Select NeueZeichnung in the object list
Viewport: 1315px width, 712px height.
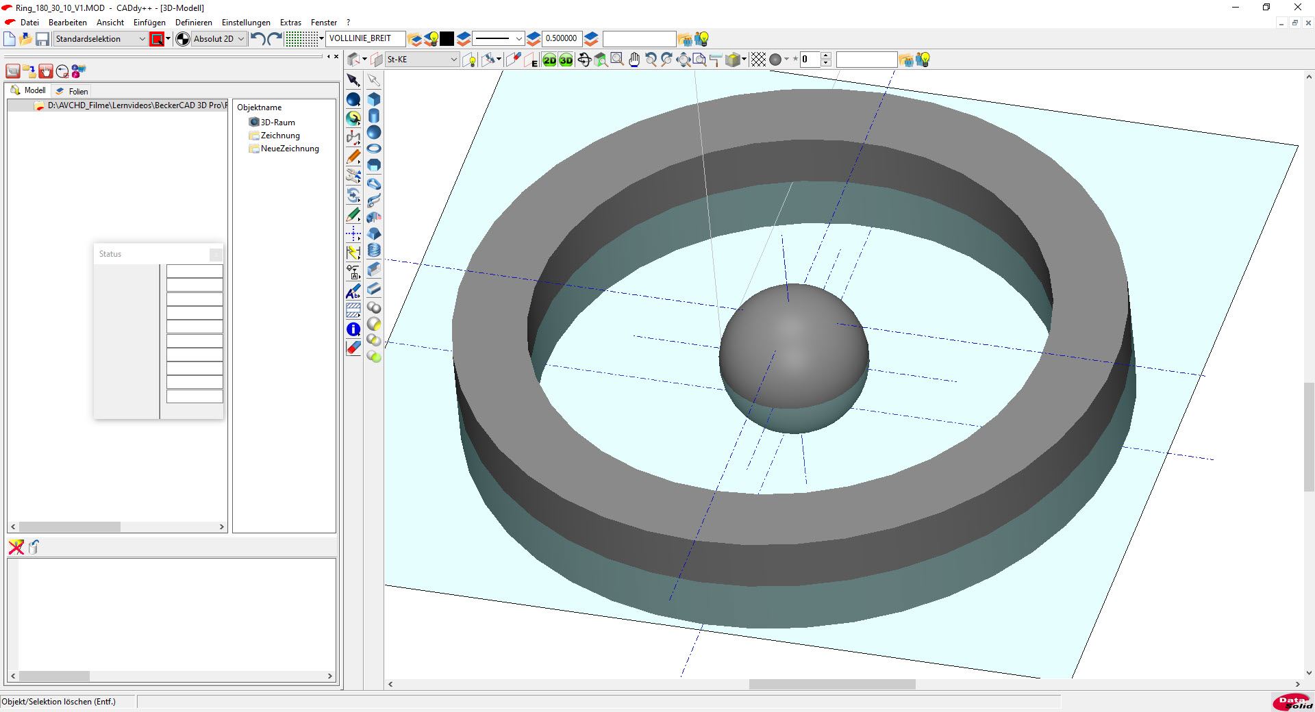coord(289,149)
